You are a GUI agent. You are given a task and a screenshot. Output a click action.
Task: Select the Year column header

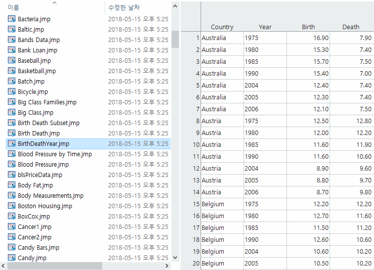pyautogui.click(x=265, y=27)
